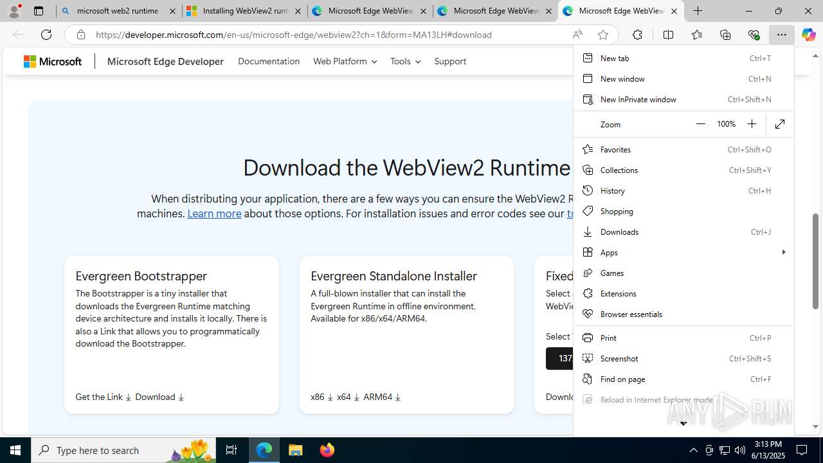
Task: Choose Print from the menu
Action: (683, 338)
